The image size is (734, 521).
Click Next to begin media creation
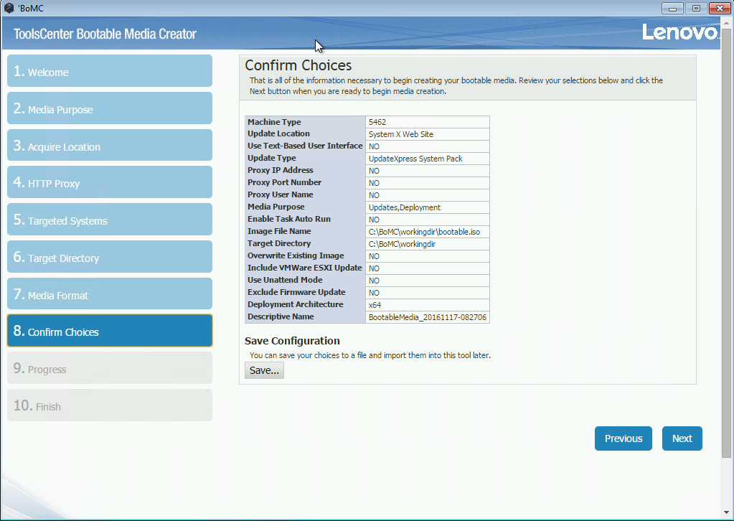[x=682, y=438]
